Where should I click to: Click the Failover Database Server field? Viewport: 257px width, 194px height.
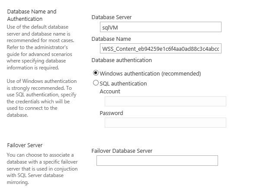coord(157,161)
